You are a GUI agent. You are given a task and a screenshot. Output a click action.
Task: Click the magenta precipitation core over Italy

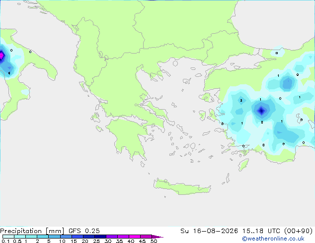point(1,56)
